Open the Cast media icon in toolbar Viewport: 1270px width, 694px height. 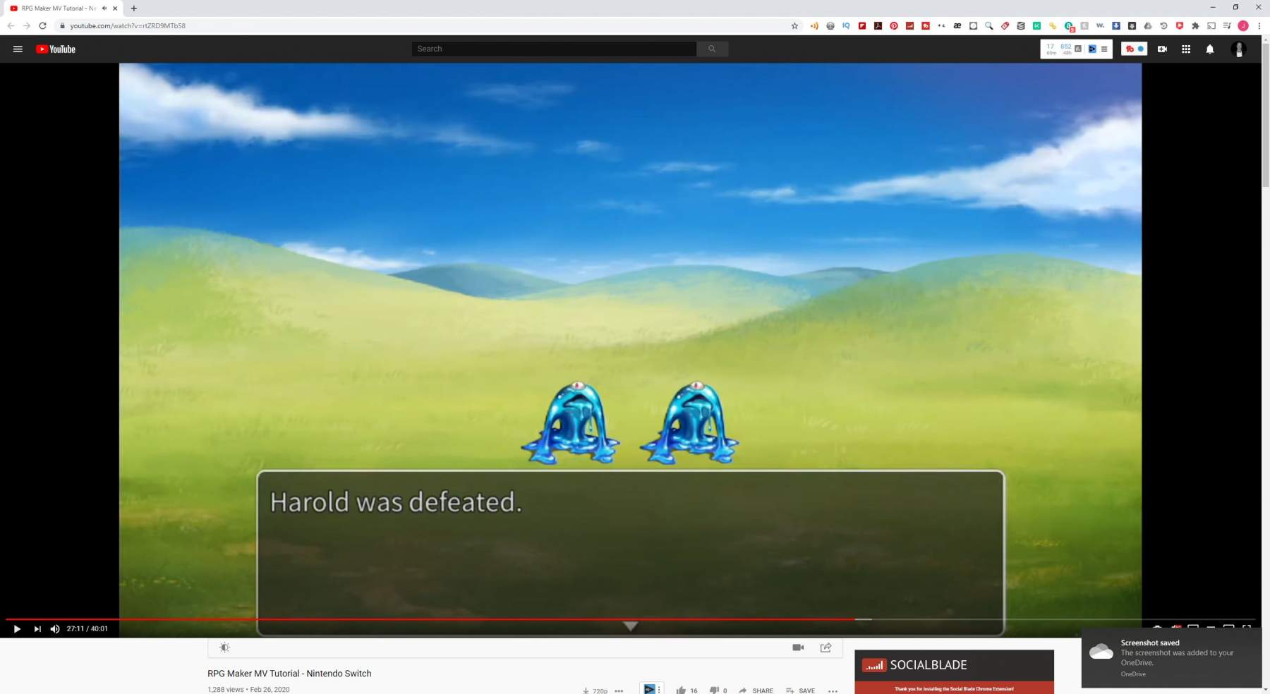[x=1211, y=25]
